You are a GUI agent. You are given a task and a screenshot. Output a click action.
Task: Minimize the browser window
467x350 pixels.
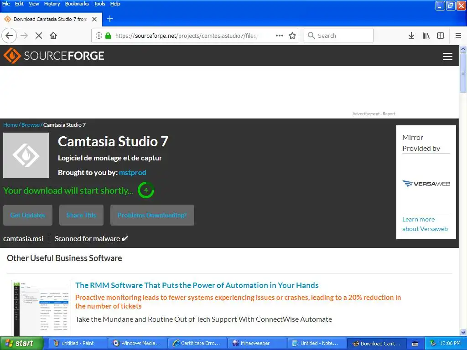(440, 5)
